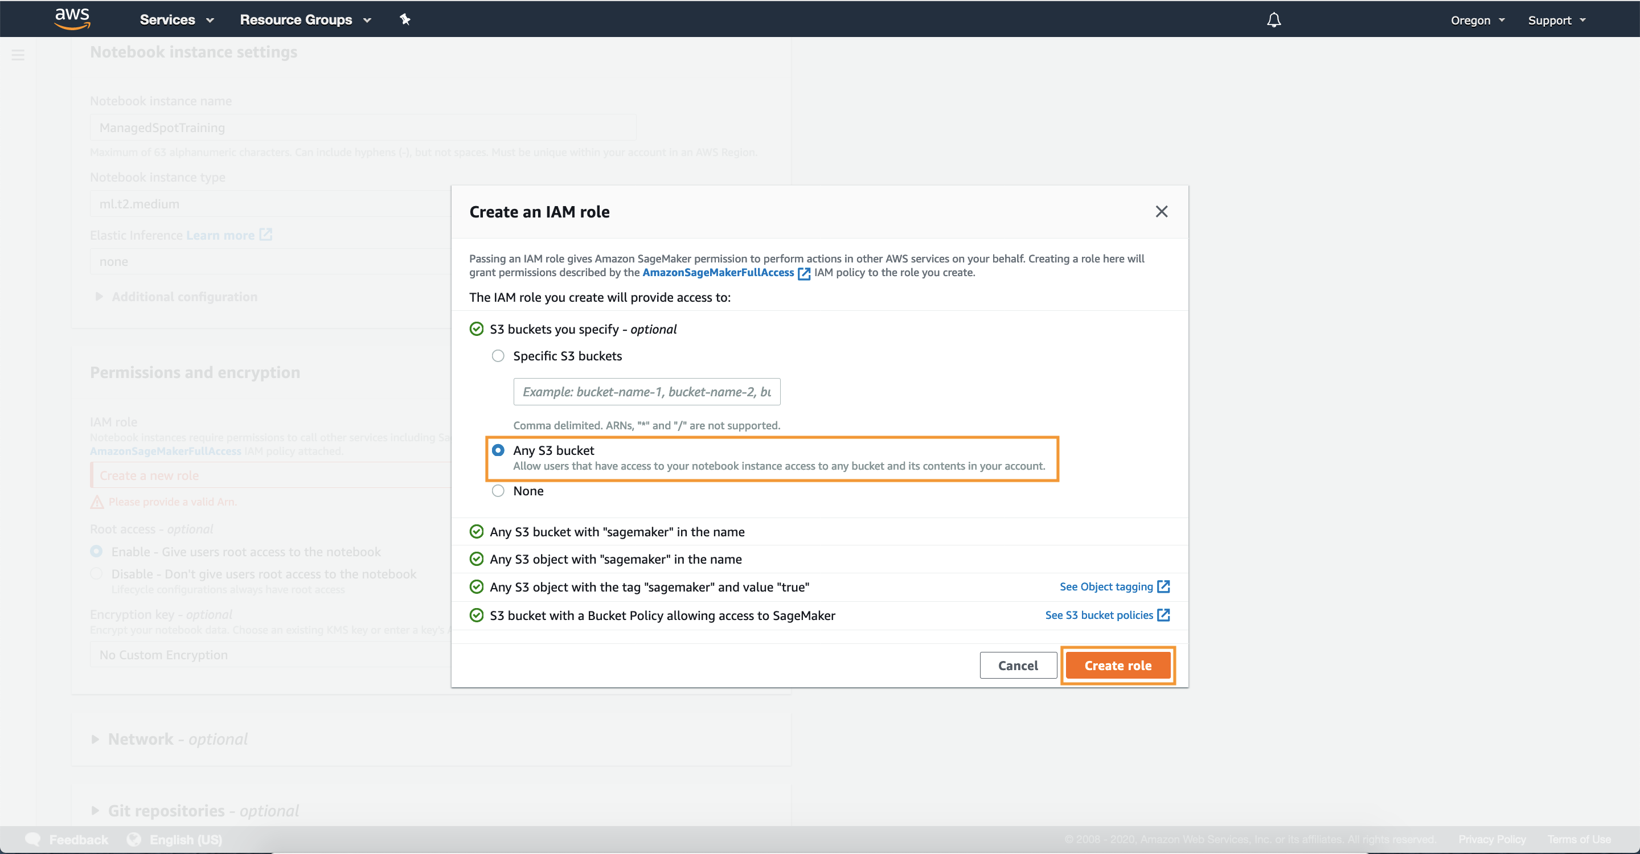Click the pin shortcuts icon

[x=404, y=20]
